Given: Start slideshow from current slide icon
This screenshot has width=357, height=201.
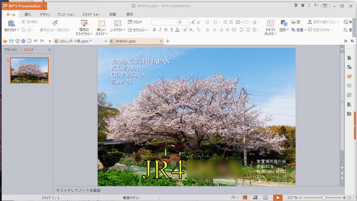Looking at the screenshot, I should 84,23.
